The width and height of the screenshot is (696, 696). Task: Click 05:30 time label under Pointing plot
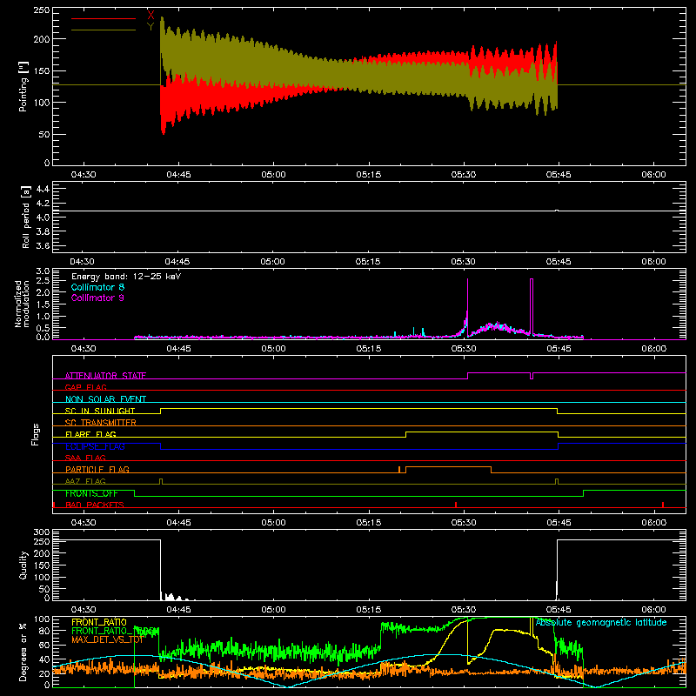coord(464,175)
